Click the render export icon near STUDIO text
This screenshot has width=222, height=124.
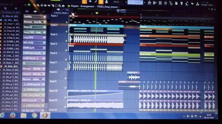(197, 4)
